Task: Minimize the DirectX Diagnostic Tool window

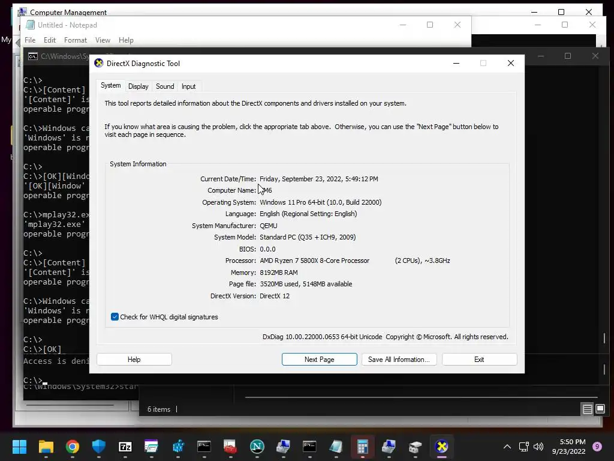Action: point(456,63)
